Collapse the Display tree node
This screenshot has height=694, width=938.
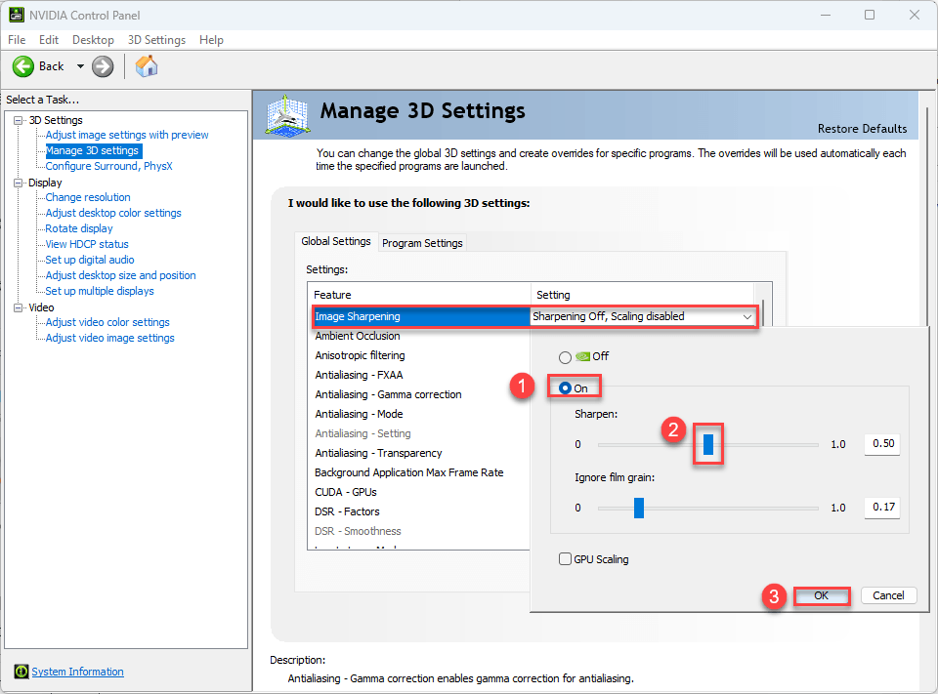tap(18, 183)
